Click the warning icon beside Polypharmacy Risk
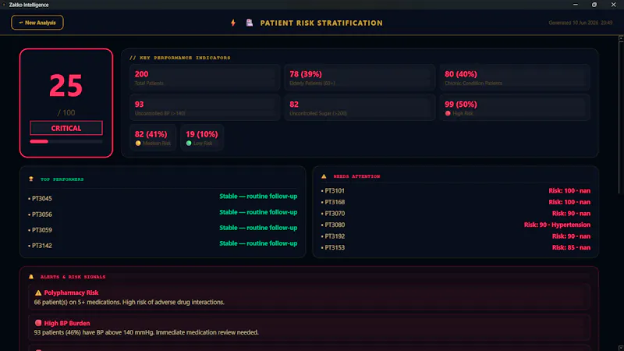The height and width of the screenshot is (351, 624). (x=38, y=293)
